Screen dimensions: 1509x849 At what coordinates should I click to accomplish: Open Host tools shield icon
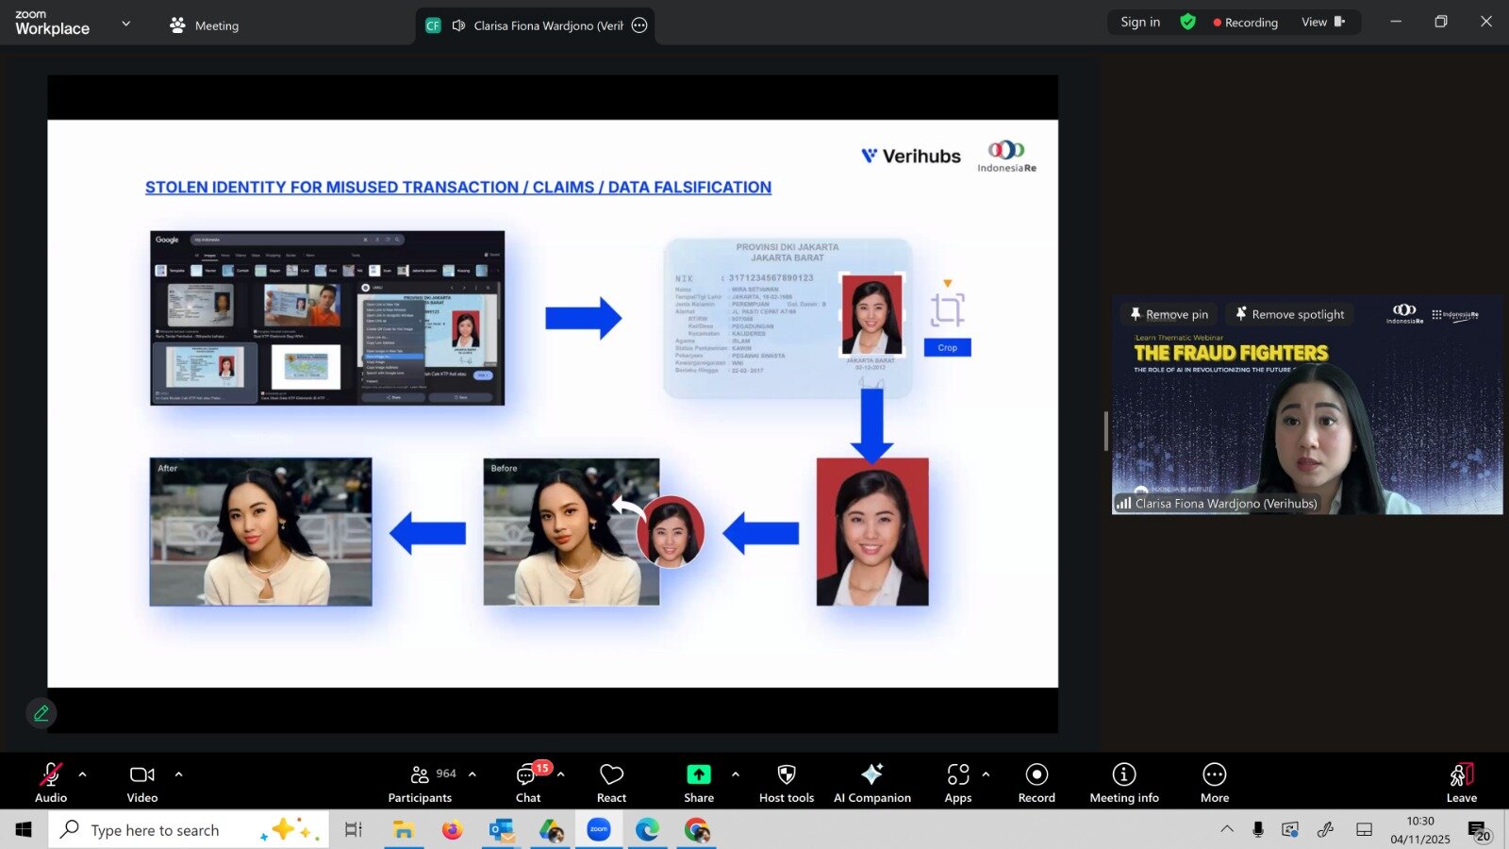(786, 783)
